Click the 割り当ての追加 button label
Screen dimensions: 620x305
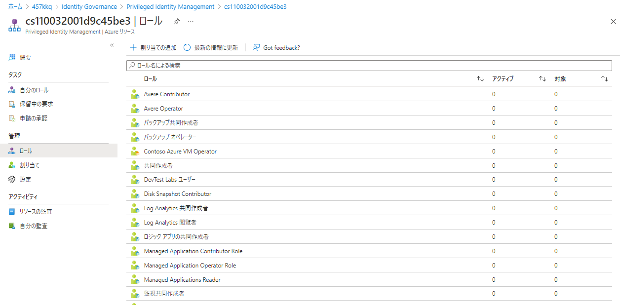coord(158,48)
